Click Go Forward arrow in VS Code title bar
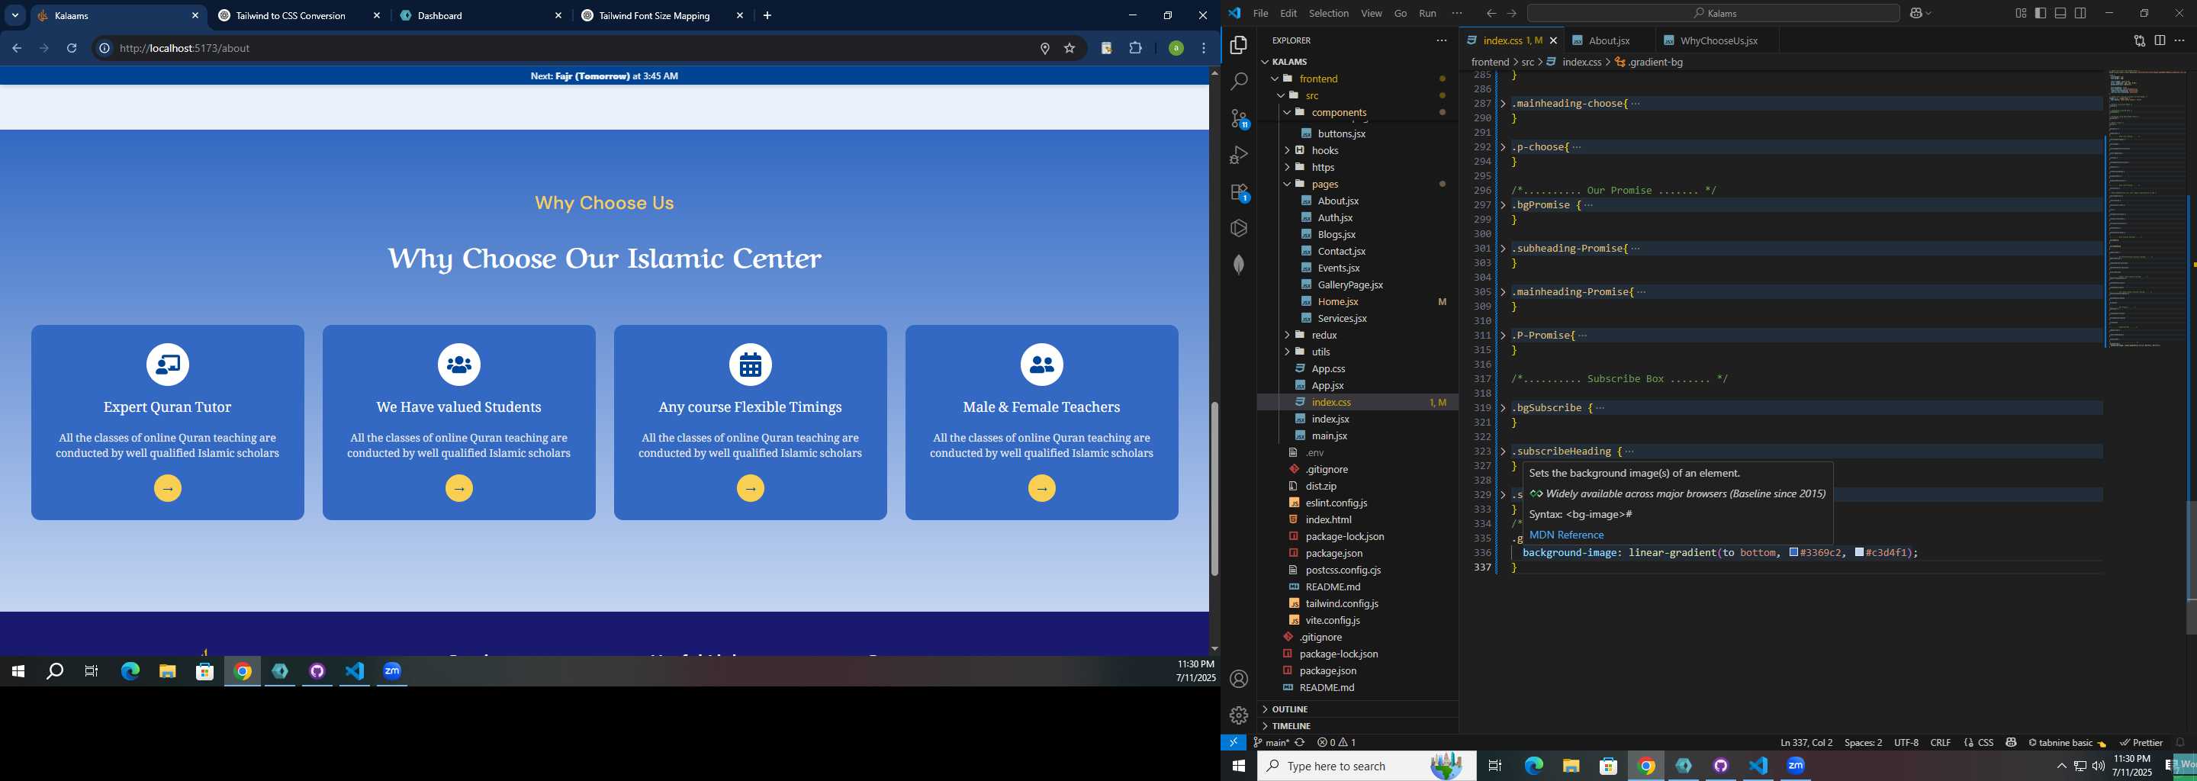The width and height of the screenshot is (2197, 781). (x=1511, y=13)
